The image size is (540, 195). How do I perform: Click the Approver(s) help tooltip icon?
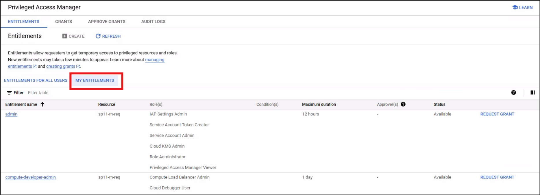[403, 104]
